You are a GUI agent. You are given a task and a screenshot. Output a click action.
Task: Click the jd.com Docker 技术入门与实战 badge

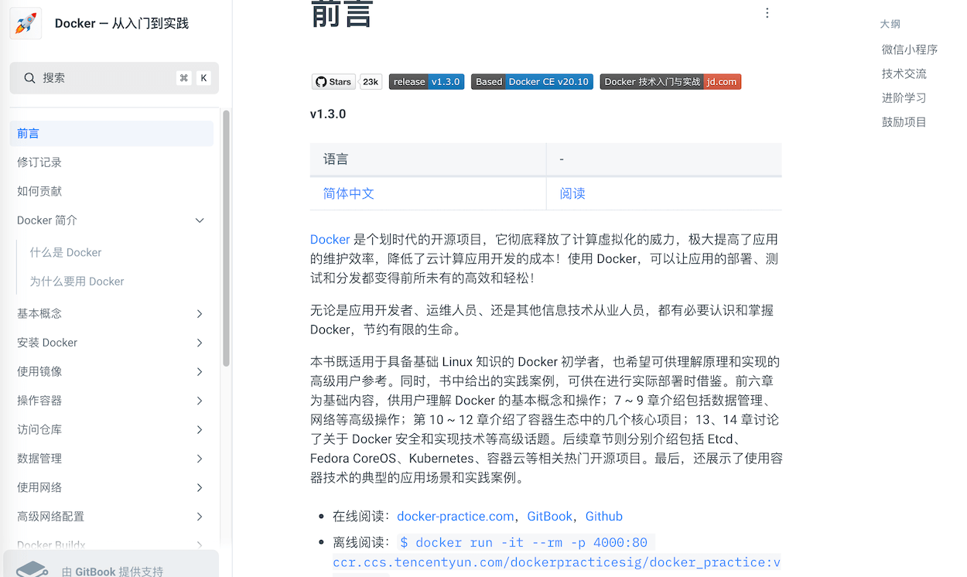click(670, 81)
